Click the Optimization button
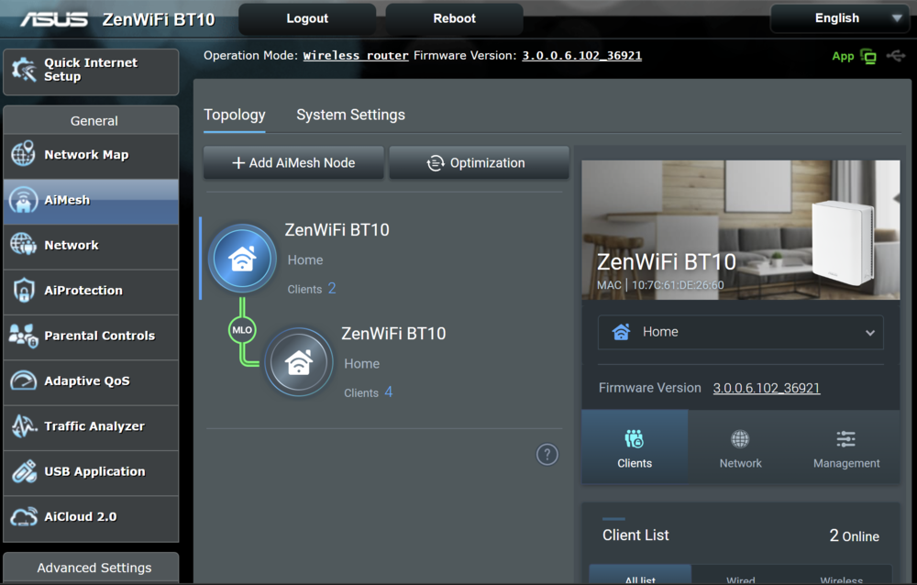This screenshot has width=917, height=585. tap(479, 162)
